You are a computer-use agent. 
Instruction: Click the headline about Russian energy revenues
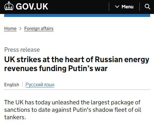coord(77,64)
